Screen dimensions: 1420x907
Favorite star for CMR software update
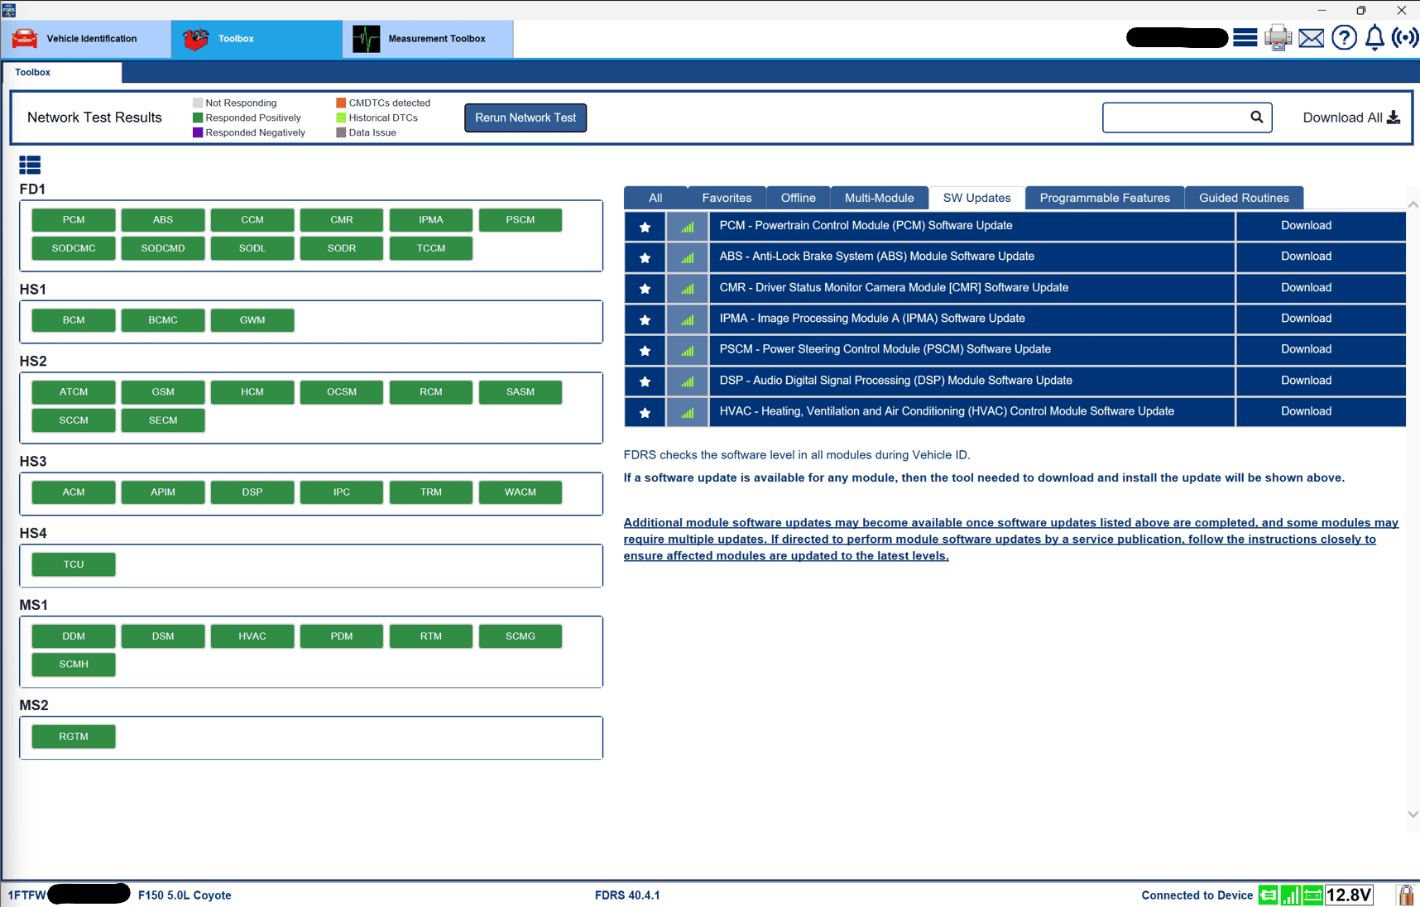click(x=645, y=288)
